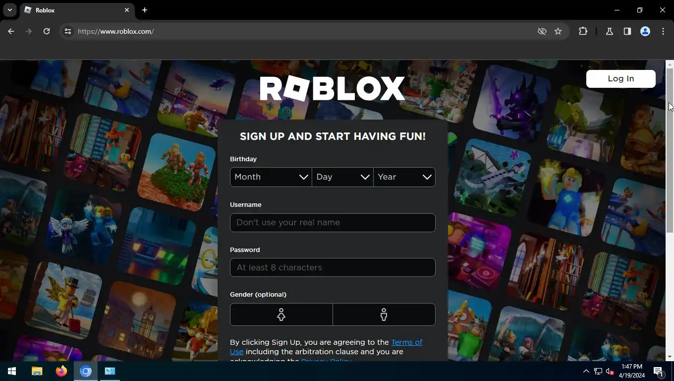Click the green character game thumbnail left of form
This screenshot has width=674, height=381.
(176, 172)
